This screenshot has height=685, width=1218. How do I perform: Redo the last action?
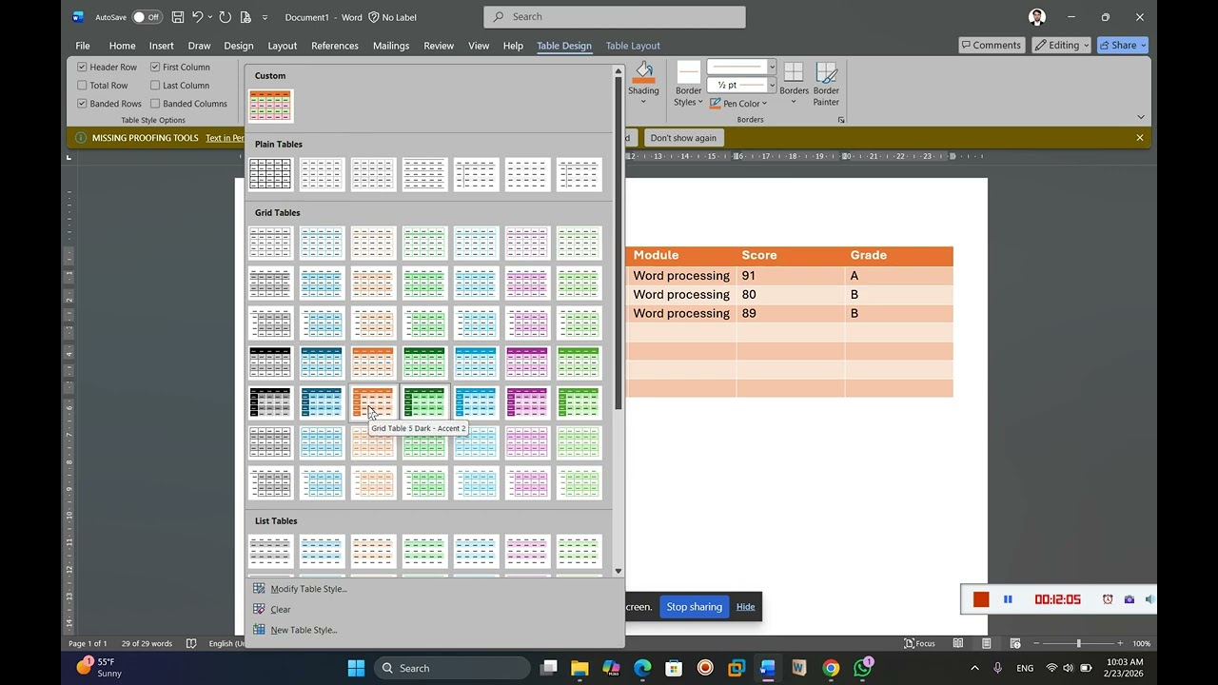coord(225,17)
